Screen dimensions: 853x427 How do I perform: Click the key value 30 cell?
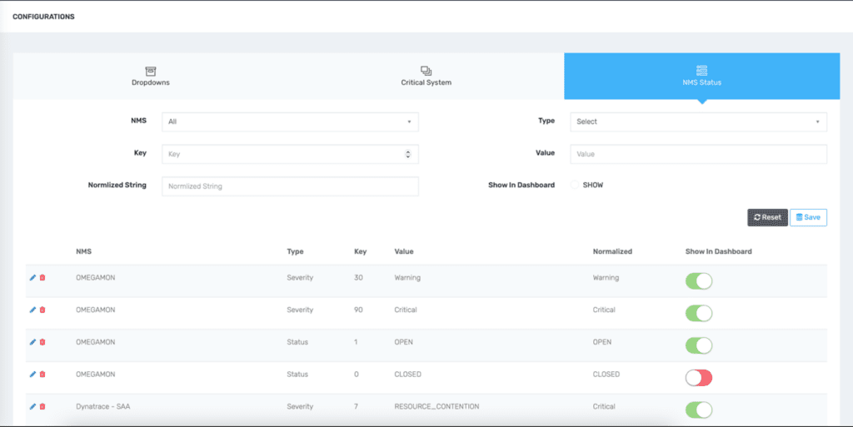tap(358, 278)
